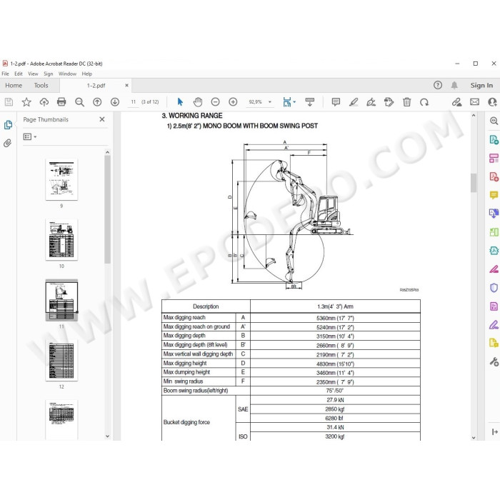Open the Attachments paperclip pane
Image resolution: width=500 pixels, height=500 pixels.
pyautogui.click(x=8, y=143)
